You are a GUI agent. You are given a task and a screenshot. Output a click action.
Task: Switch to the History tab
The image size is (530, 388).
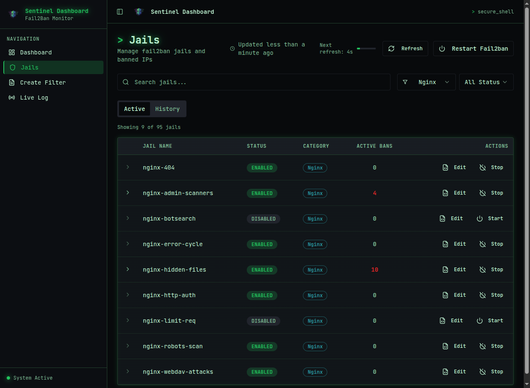tap(167, 109)
